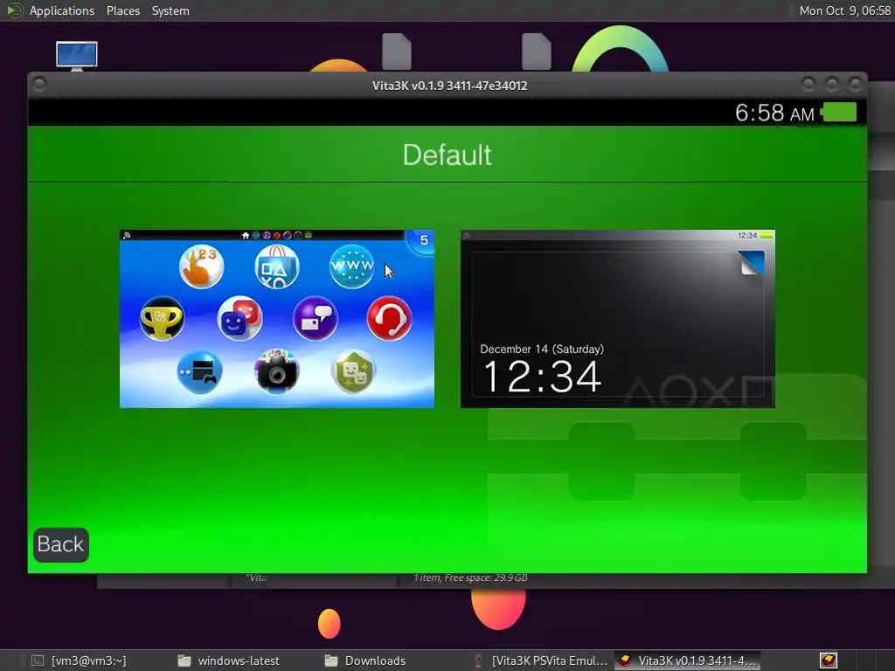895x671 pixels.
Task: Click the panel menu logo icon
Action: 15,10
